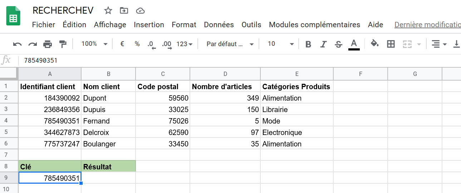The height and width of the screenshot is (193, 461).
Task: Click the move to folder icon
Action: [124, 11]
